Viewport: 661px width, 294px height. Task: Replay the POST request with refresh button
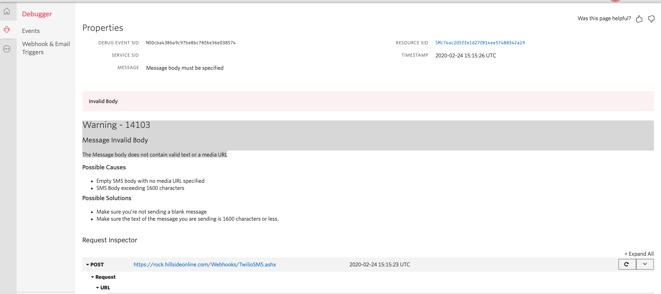point(627,264)
